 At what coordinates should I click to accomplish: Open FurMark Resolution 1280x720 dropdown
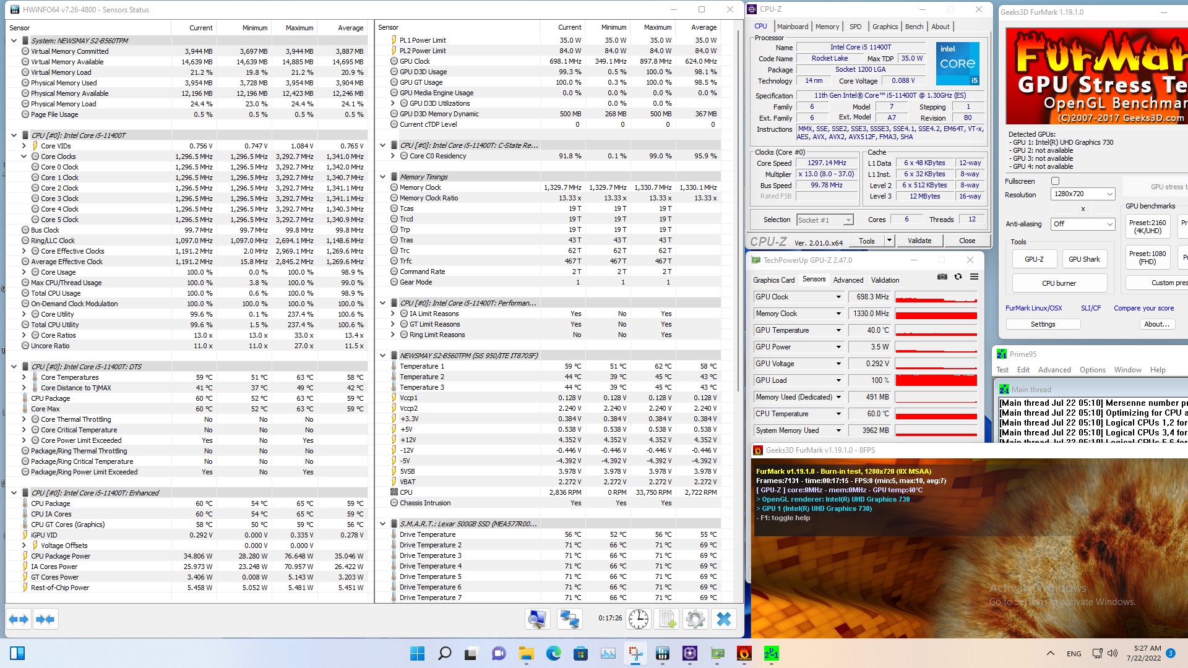[1082, 194]
